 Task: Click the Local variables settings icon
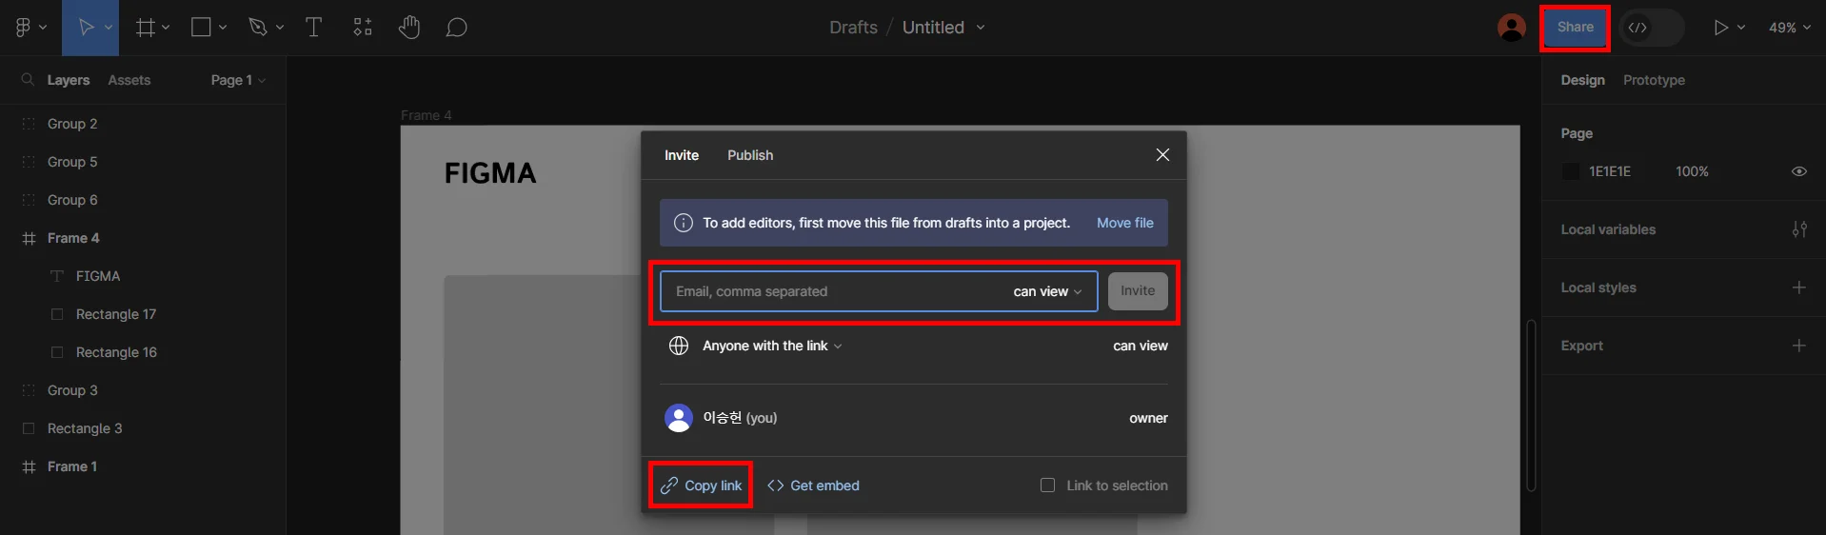click(x=1799, y=229)
